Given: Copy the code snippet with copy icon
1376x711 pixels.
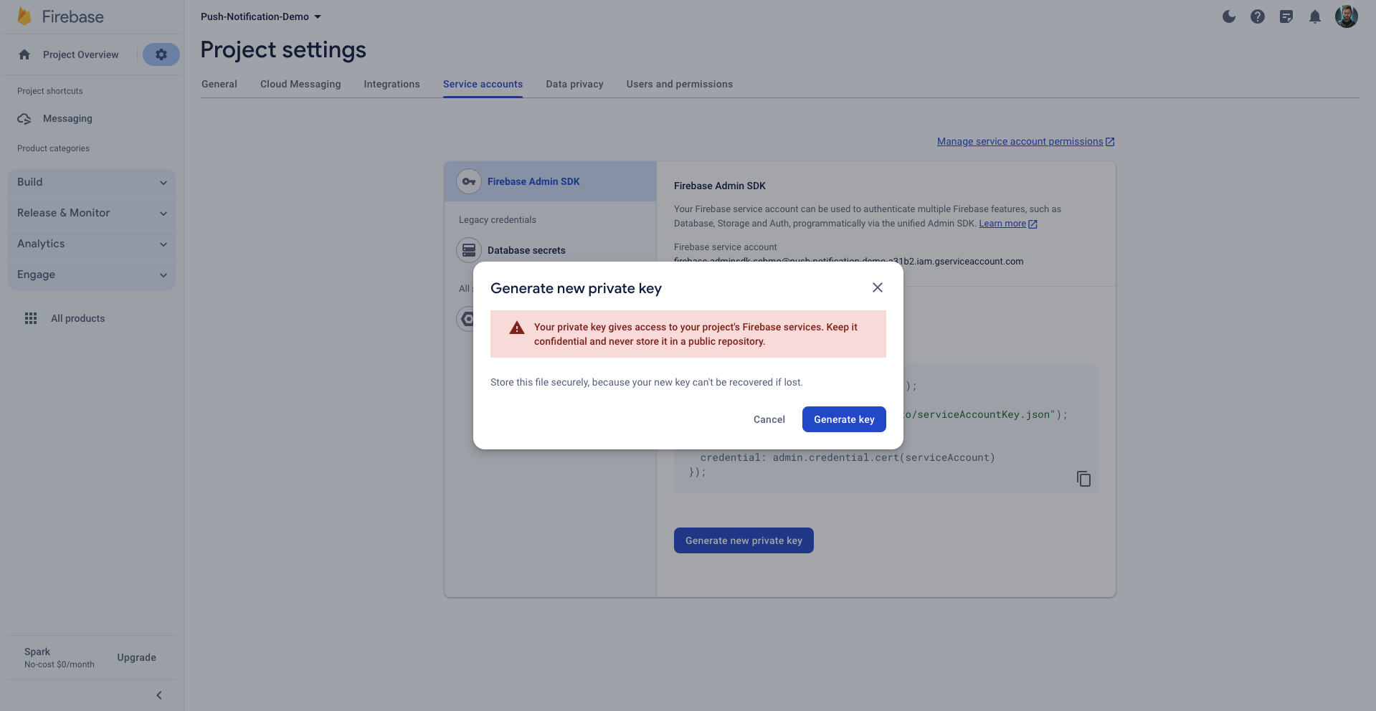Looking at the screenshot, I should pos(1083,479).
